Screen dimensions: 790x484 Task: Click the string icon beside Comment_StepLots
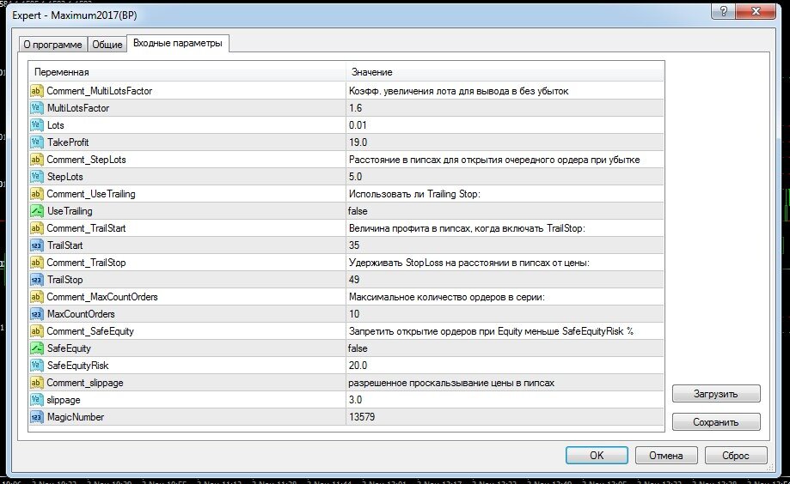(x=37, y=160)
